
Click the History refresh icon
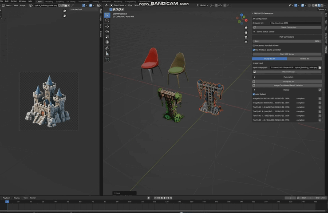point(320,90)
